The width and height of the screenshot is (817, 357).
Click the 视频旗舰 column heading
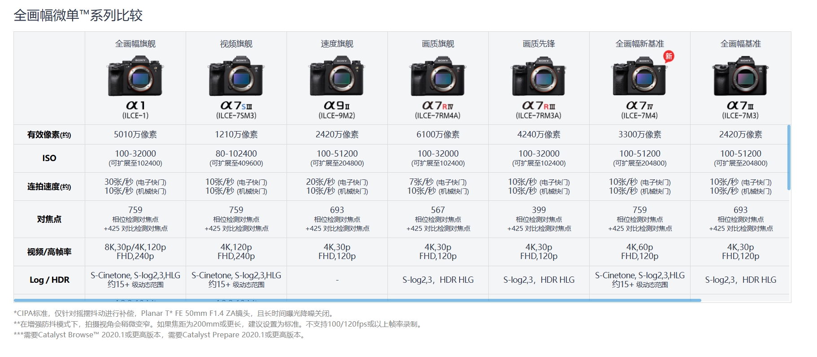tap(236, 44)
